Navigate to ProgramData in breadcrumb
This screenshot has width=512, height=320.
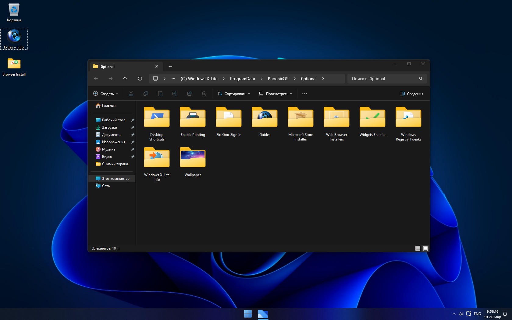click(x=242, y=79)
